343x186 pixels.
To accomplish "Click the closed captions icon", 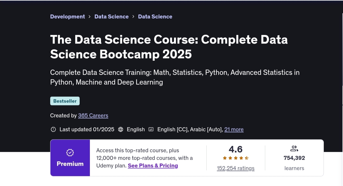I will click(x=151, y=129).
